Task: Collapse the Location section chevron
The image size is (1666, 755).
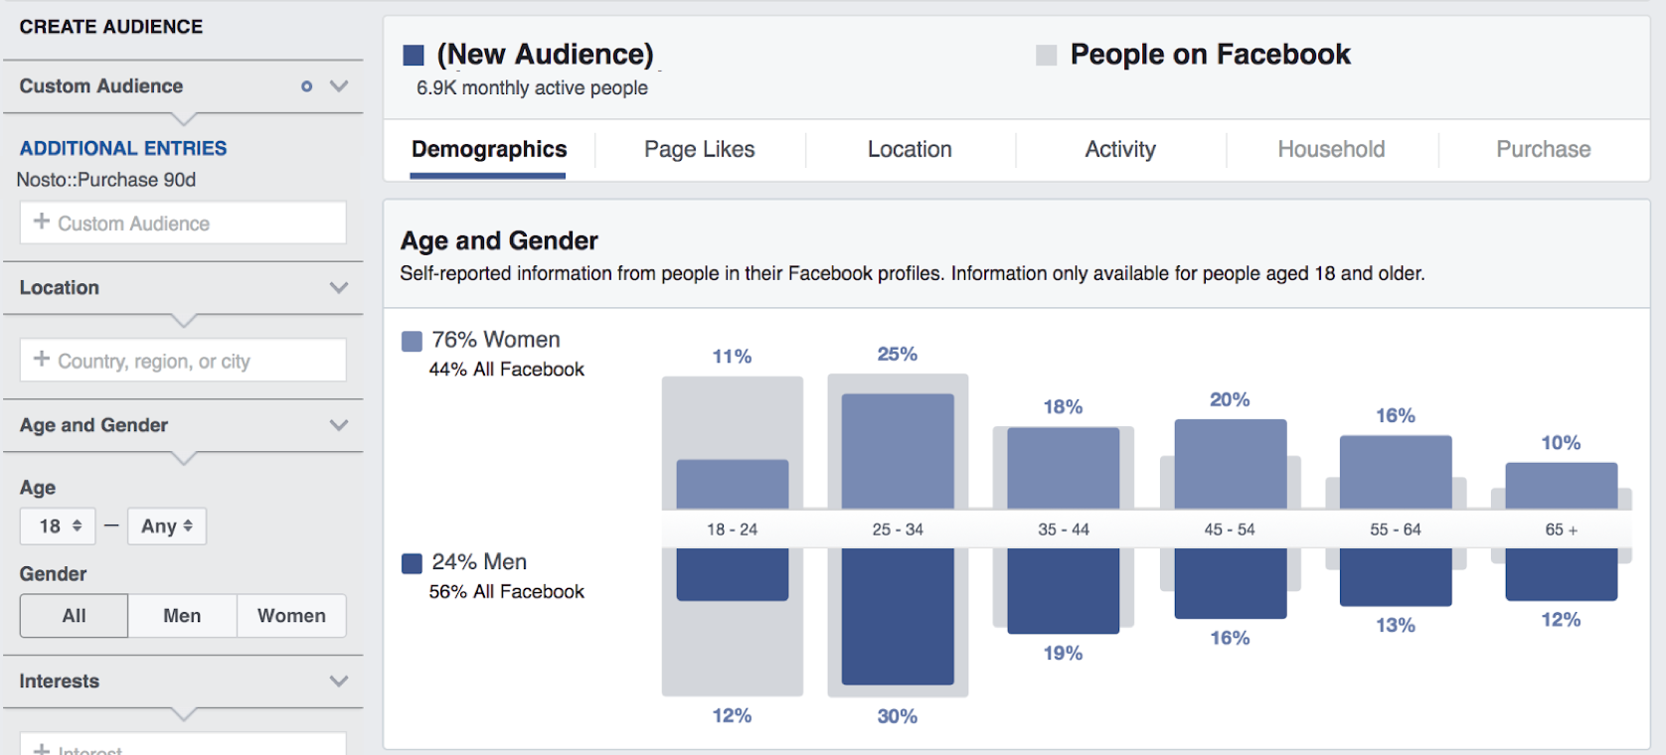Action: coord(339,288)
